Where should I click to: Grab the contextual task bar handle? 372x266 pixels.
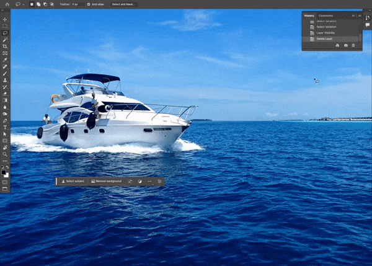(x=56, y=181)
